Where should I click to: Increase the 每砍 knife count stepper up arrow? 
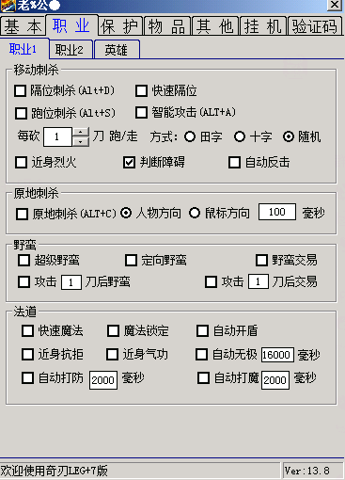81,132
